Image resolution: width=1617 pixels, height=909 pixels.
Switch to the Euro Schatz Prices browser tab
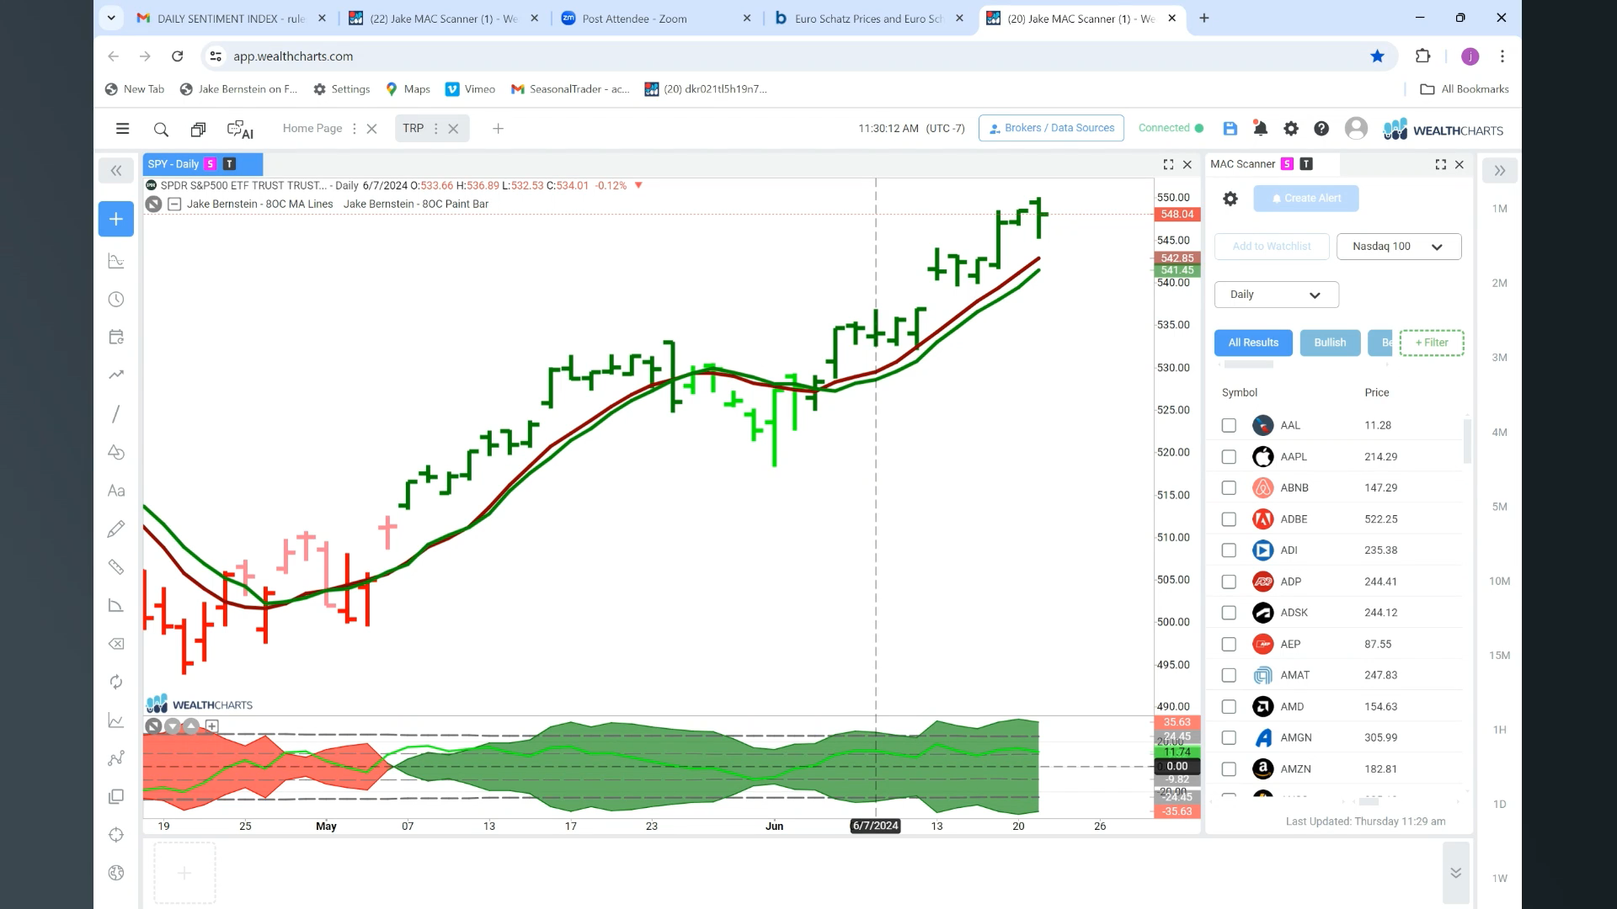point(868,19)
